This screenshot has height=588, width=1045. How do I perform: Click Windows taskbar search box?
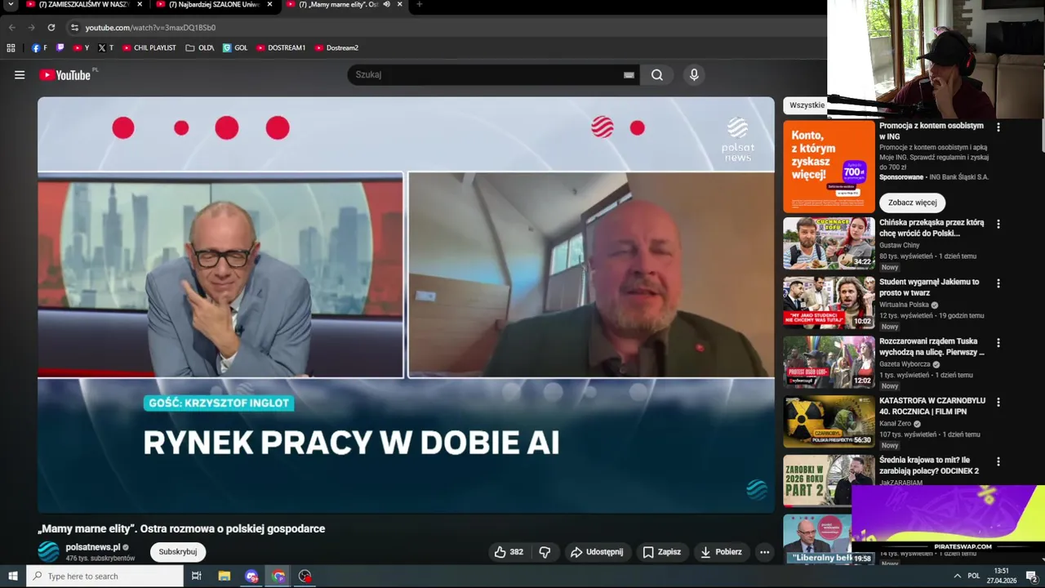pyautogui.click(x=104, y=577)
